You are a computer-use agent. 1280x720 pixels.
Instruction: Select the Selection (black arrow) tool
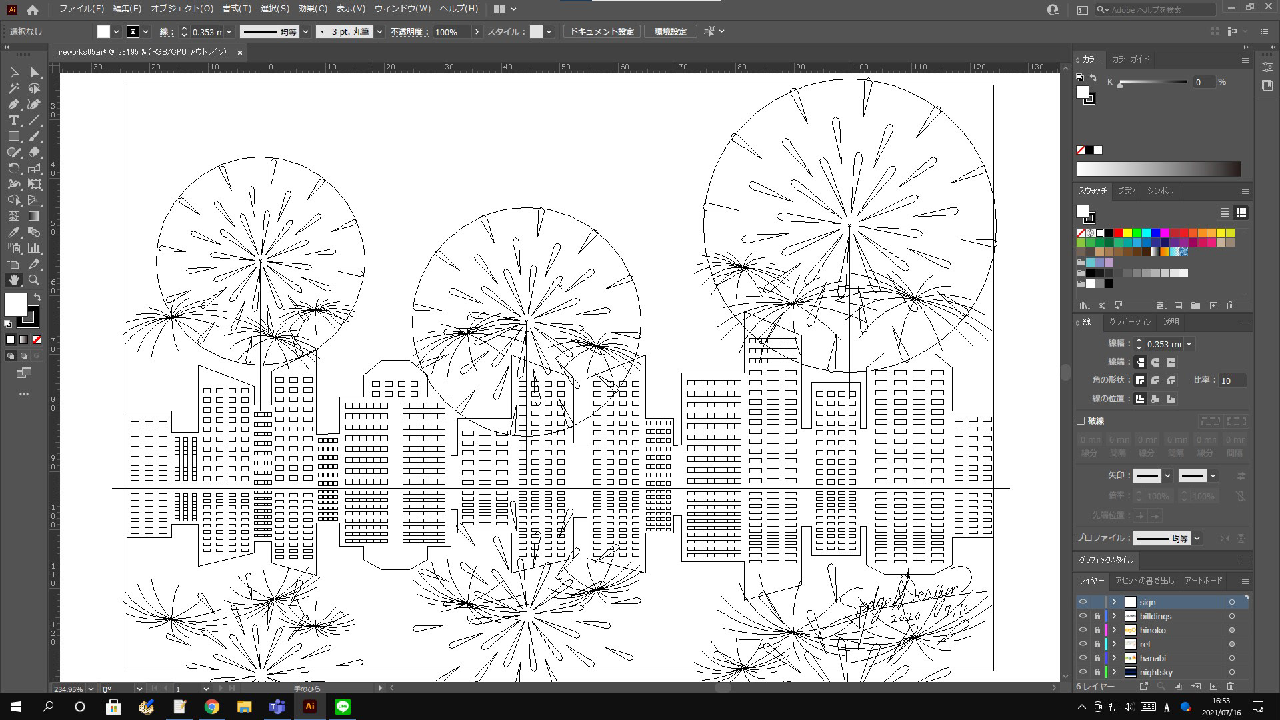point(14,72)
